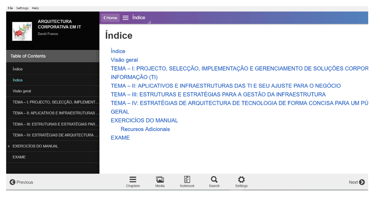Select TEMA – III sidebar entry
This screenshot has height=197, width=374.
(53, 124)
